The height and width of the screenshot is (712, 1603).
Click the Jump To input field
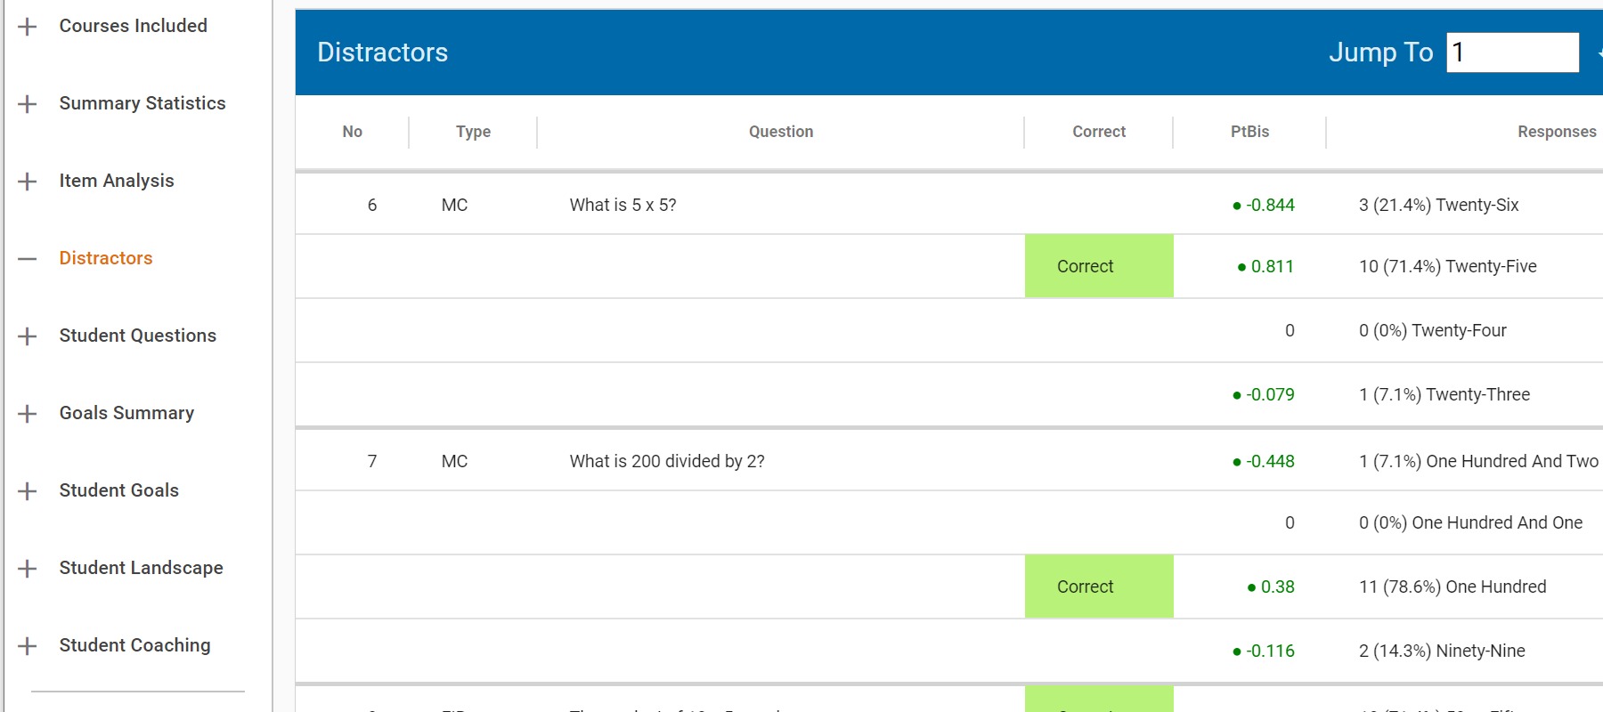tap(1511, 53)
